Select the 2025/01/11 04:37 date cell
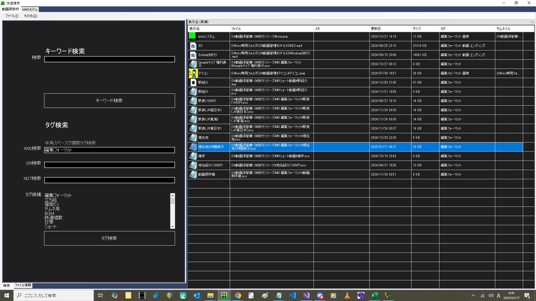This screenshot has height=301, width=536. 390,147
